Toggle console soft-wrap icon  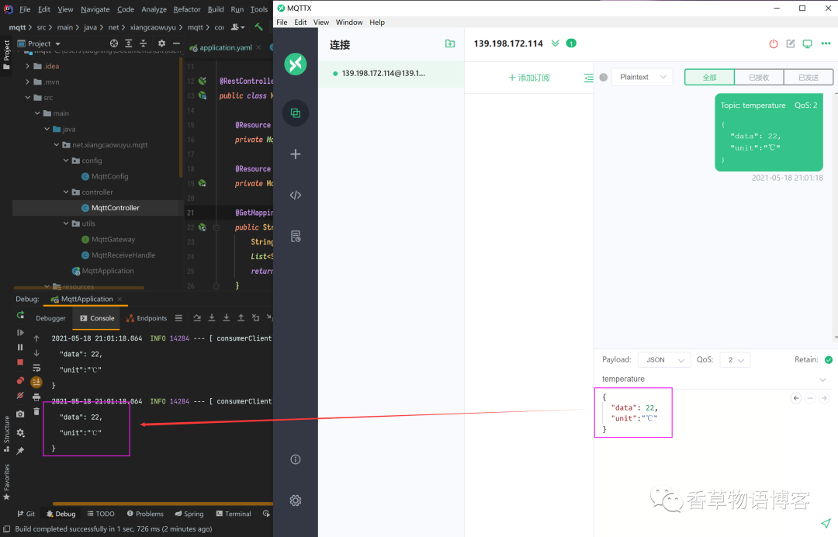click(36, 368)
